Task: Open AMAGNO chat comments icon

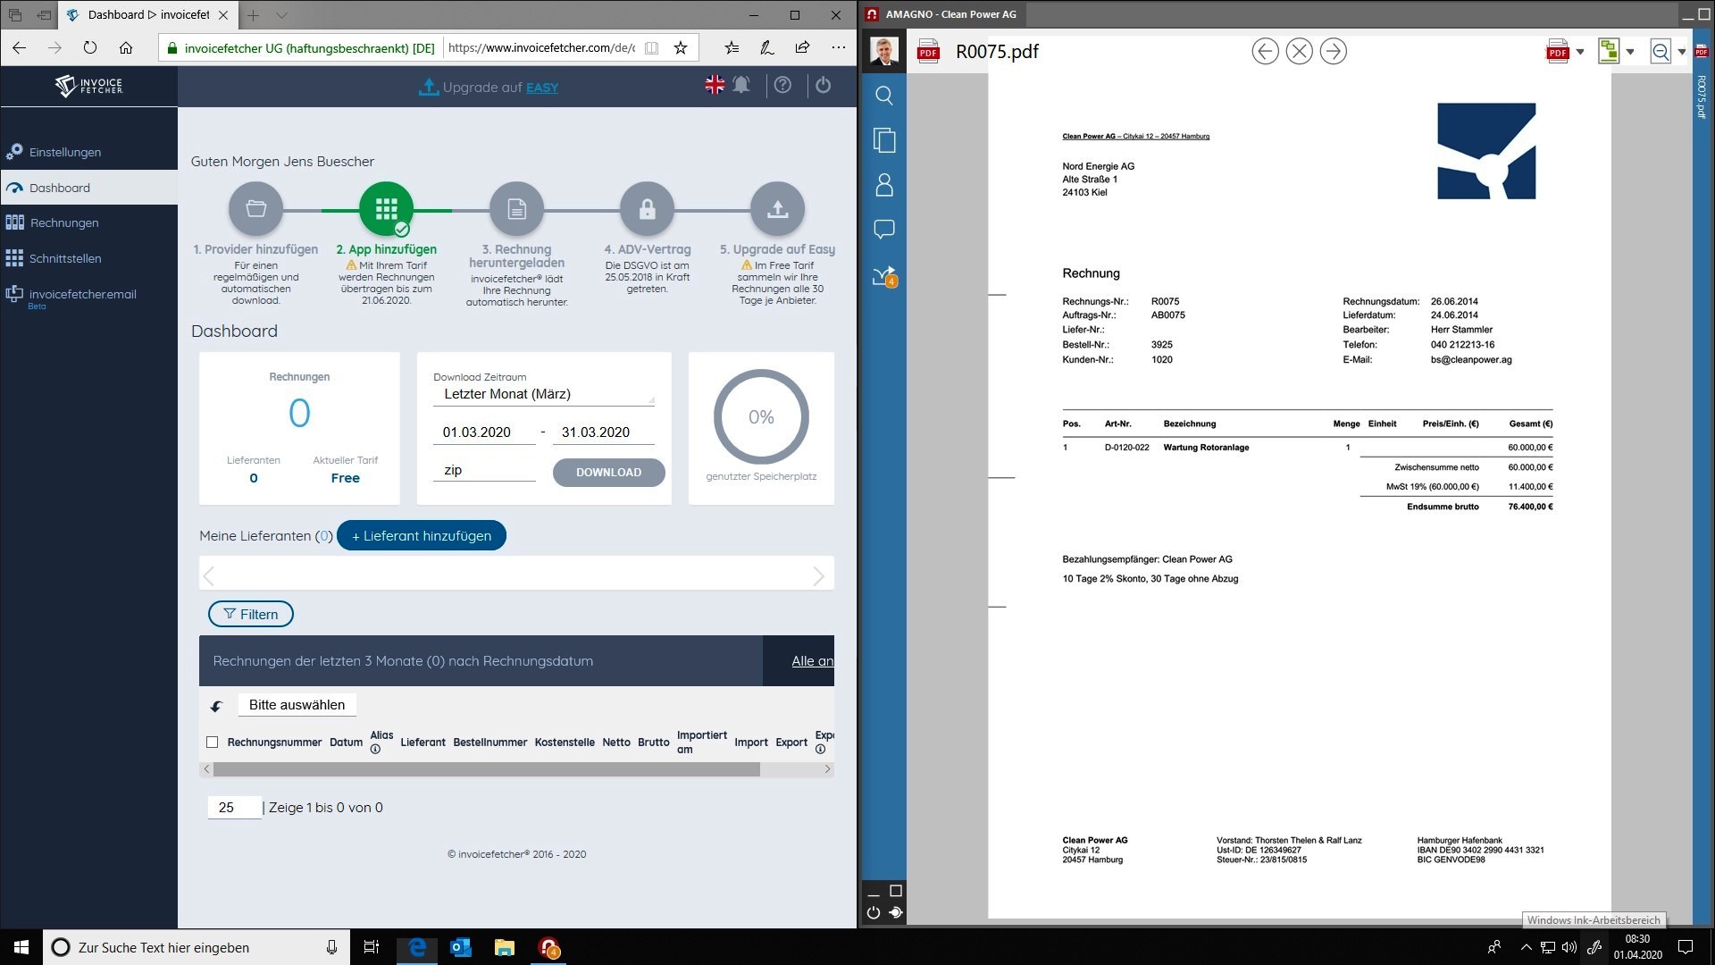Action: click(884, 230)
